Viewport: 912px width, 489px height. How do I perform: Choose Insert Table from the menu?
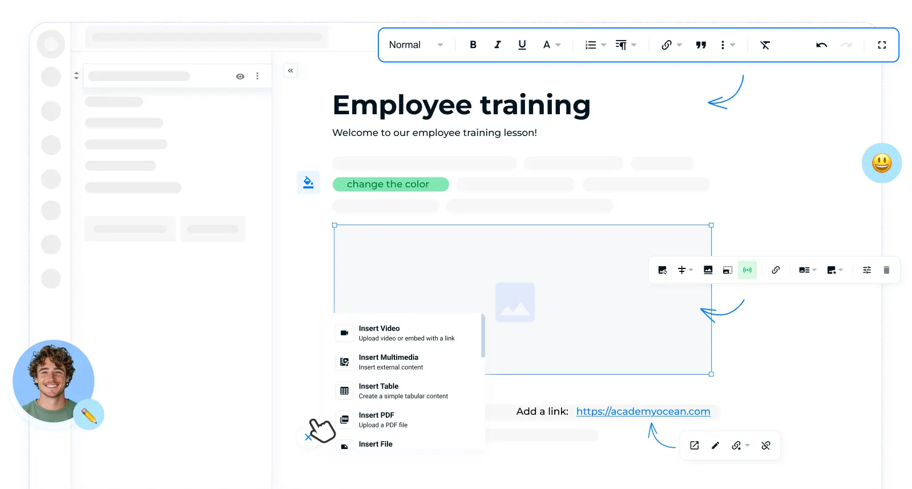[407, 391]
